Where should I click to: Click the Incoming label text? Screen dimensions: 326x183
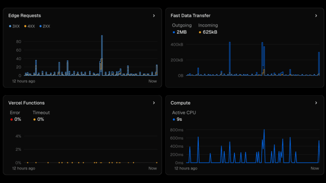pyautogui.click(x=208, y=25)
